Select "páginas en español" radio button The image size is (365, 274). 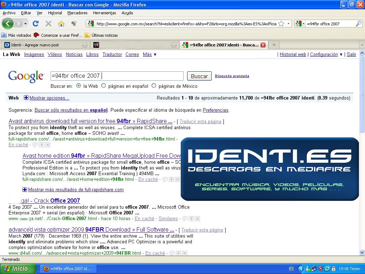tap(104, 86)
